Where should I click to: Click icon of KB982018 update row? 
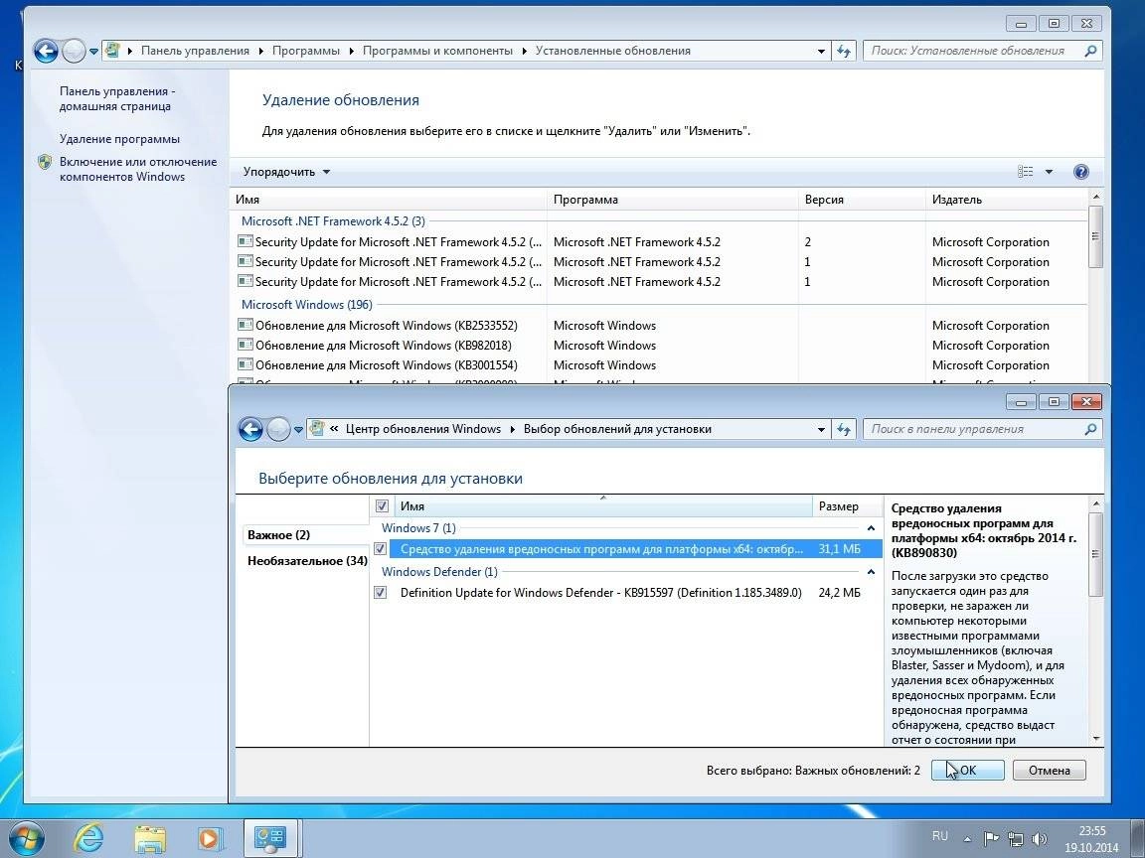(x=245, y=346)
